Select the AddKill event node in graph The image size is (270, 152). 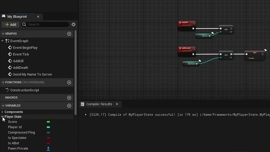186,26
